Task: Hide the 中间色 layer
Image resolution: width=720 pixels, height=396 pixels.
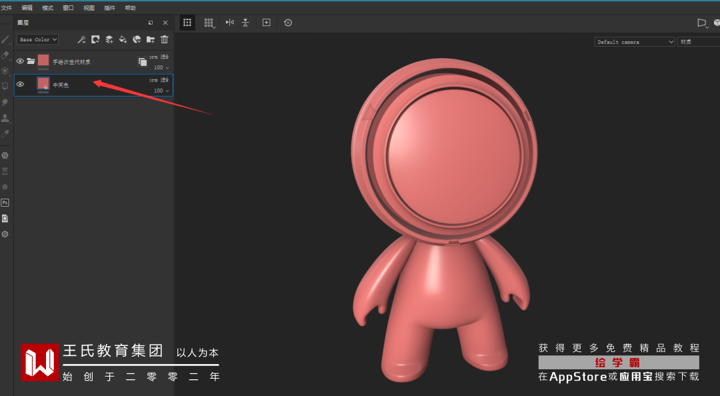Action: click(20, 84)
